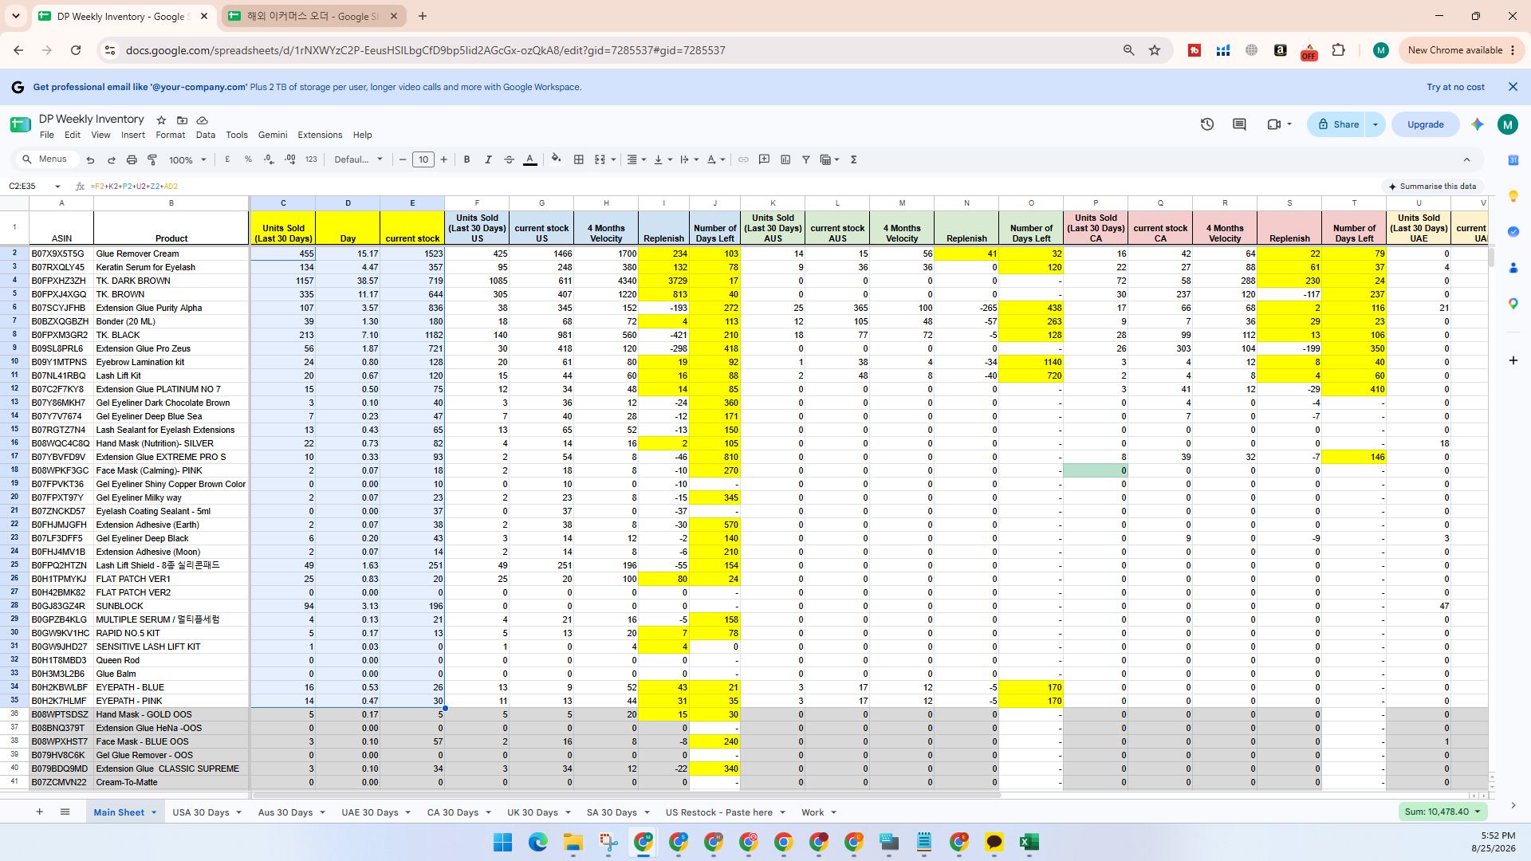The height and width of the screenshot is (861, 1531).
Task: Star the DP Weekly Inventory document
Action: (161, 120)
